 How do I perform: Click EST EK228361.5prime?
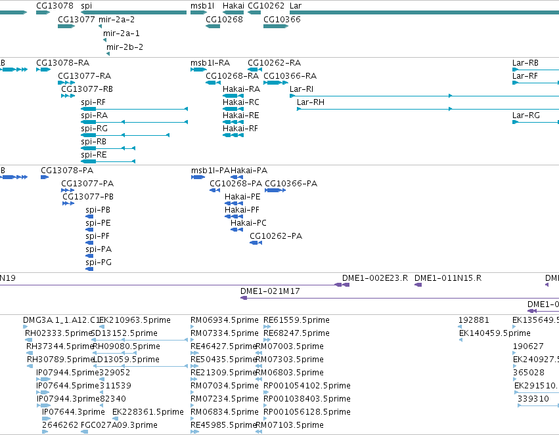pos(148,412)
